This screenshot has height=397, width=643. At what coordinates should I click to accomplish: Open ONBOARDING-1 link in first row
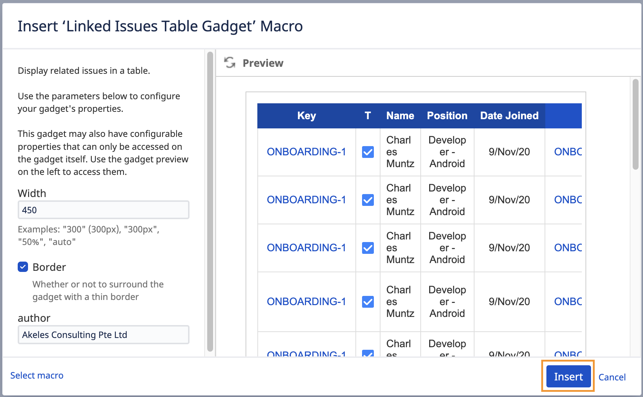click(306, 152)
